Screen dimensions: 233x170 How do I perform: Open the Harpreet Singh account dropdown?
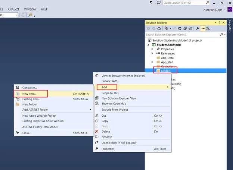[225, 9]
